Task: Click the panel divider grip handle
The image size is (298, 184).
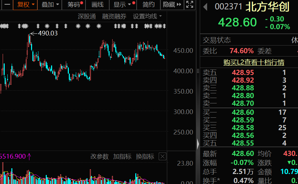Action: pyautogui.click(x=198, y=71)
